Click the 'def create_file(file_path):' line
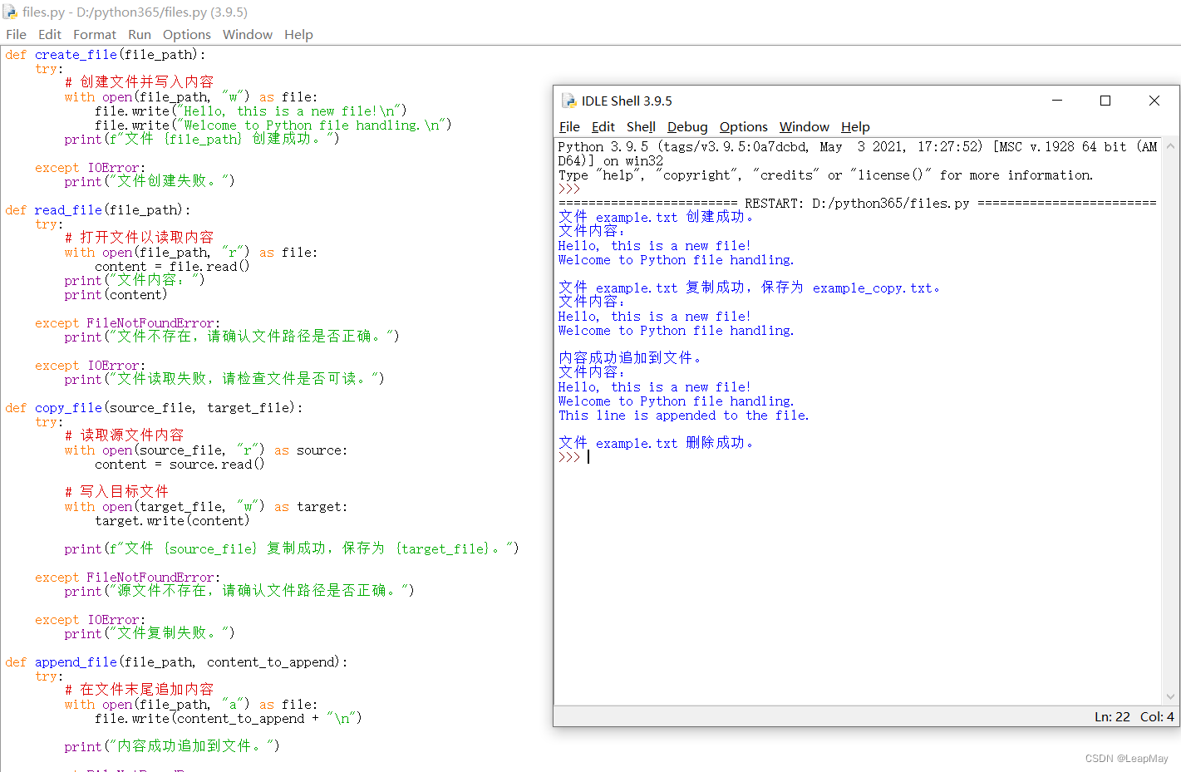 [105, 55]
